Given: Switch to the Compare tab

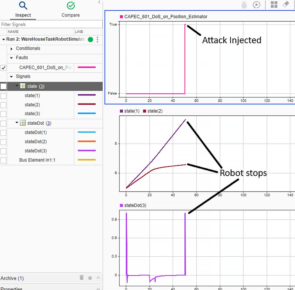Looking at the screenshot, I should [71, 10].
